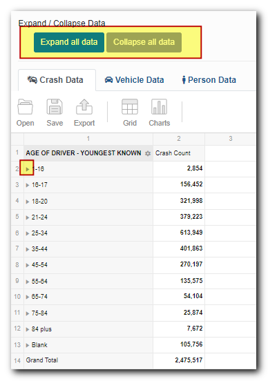Expand the Blank row
Image resolution: width=268 pixels, height=381 pixels.
click(28, 345)
